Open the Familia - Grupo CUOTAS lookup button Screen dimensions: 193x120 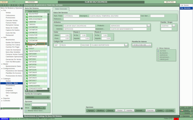[x=173, y=26]
